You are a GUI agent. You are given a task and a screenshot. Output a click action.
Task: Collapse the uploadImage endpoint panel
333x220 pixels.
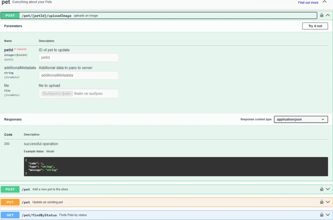pyautogui.click(x=328, y=15)
